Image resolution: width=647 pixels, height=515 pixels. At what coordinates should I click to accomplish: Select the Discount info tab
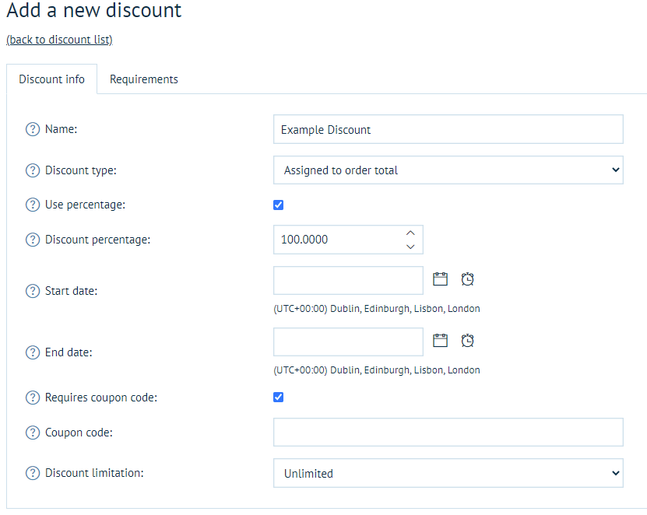[x=52, y=79]
